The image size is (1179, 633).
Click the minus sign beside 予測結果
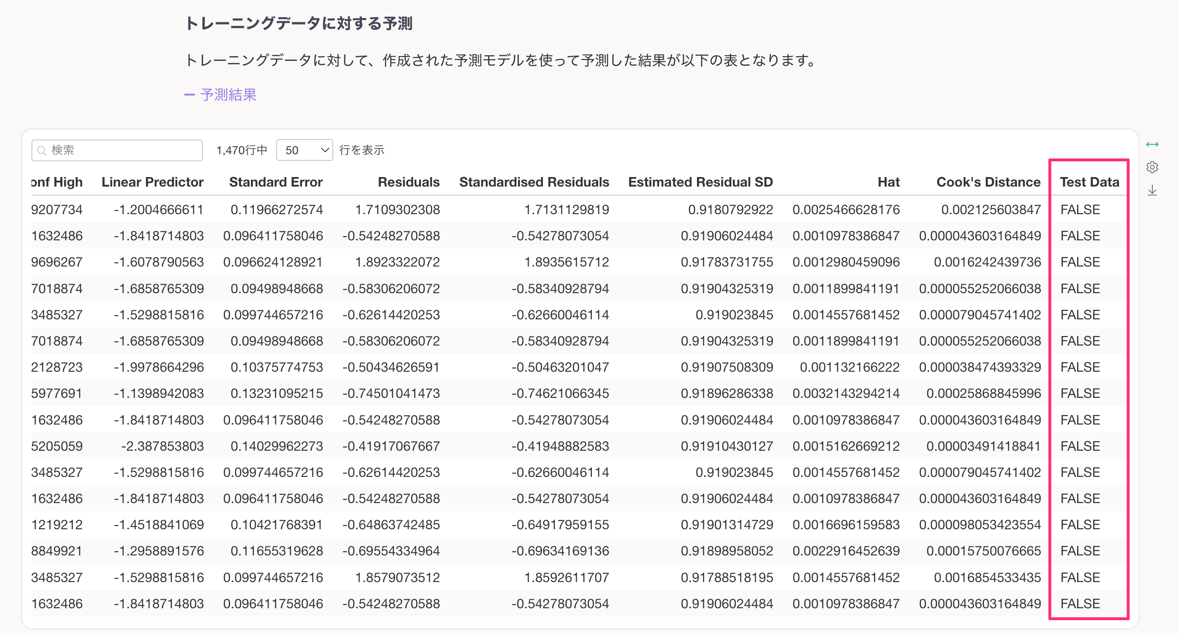click(189, 95)
